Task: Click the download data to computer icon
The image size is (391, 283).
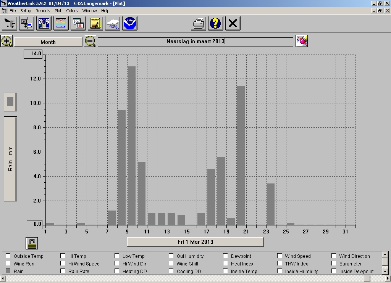Action: tap(27, 23)
